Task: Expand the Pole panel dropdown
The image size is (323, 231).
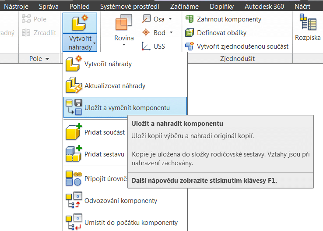Action: [39, 59]
